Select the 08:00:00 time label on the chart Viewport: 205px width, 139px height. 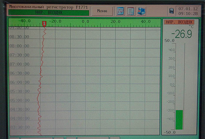(x=19, y=46)
